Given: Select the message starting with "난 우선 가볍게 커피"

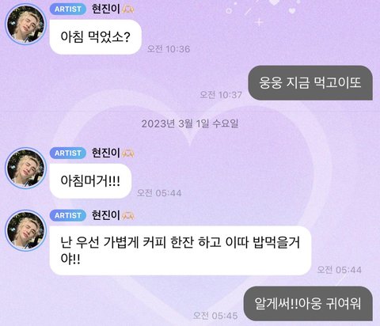Looking at the screenshot, I should 180,250.
